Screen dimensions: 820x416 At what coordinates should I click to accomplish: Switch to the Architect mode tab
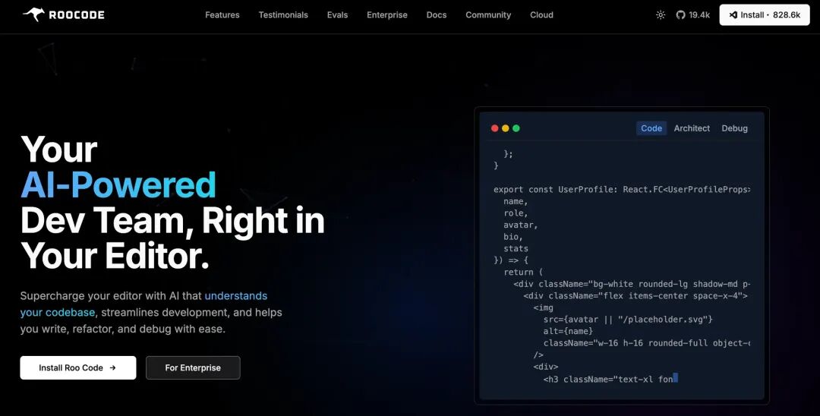tap(692, 128)
